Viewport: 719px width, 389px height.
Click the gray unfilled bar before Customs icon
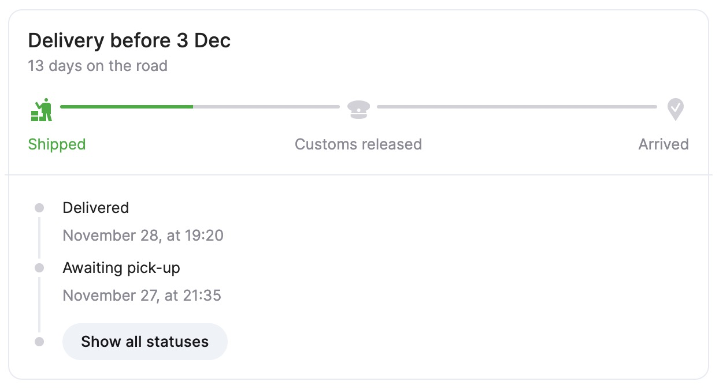tap(266, 107)
